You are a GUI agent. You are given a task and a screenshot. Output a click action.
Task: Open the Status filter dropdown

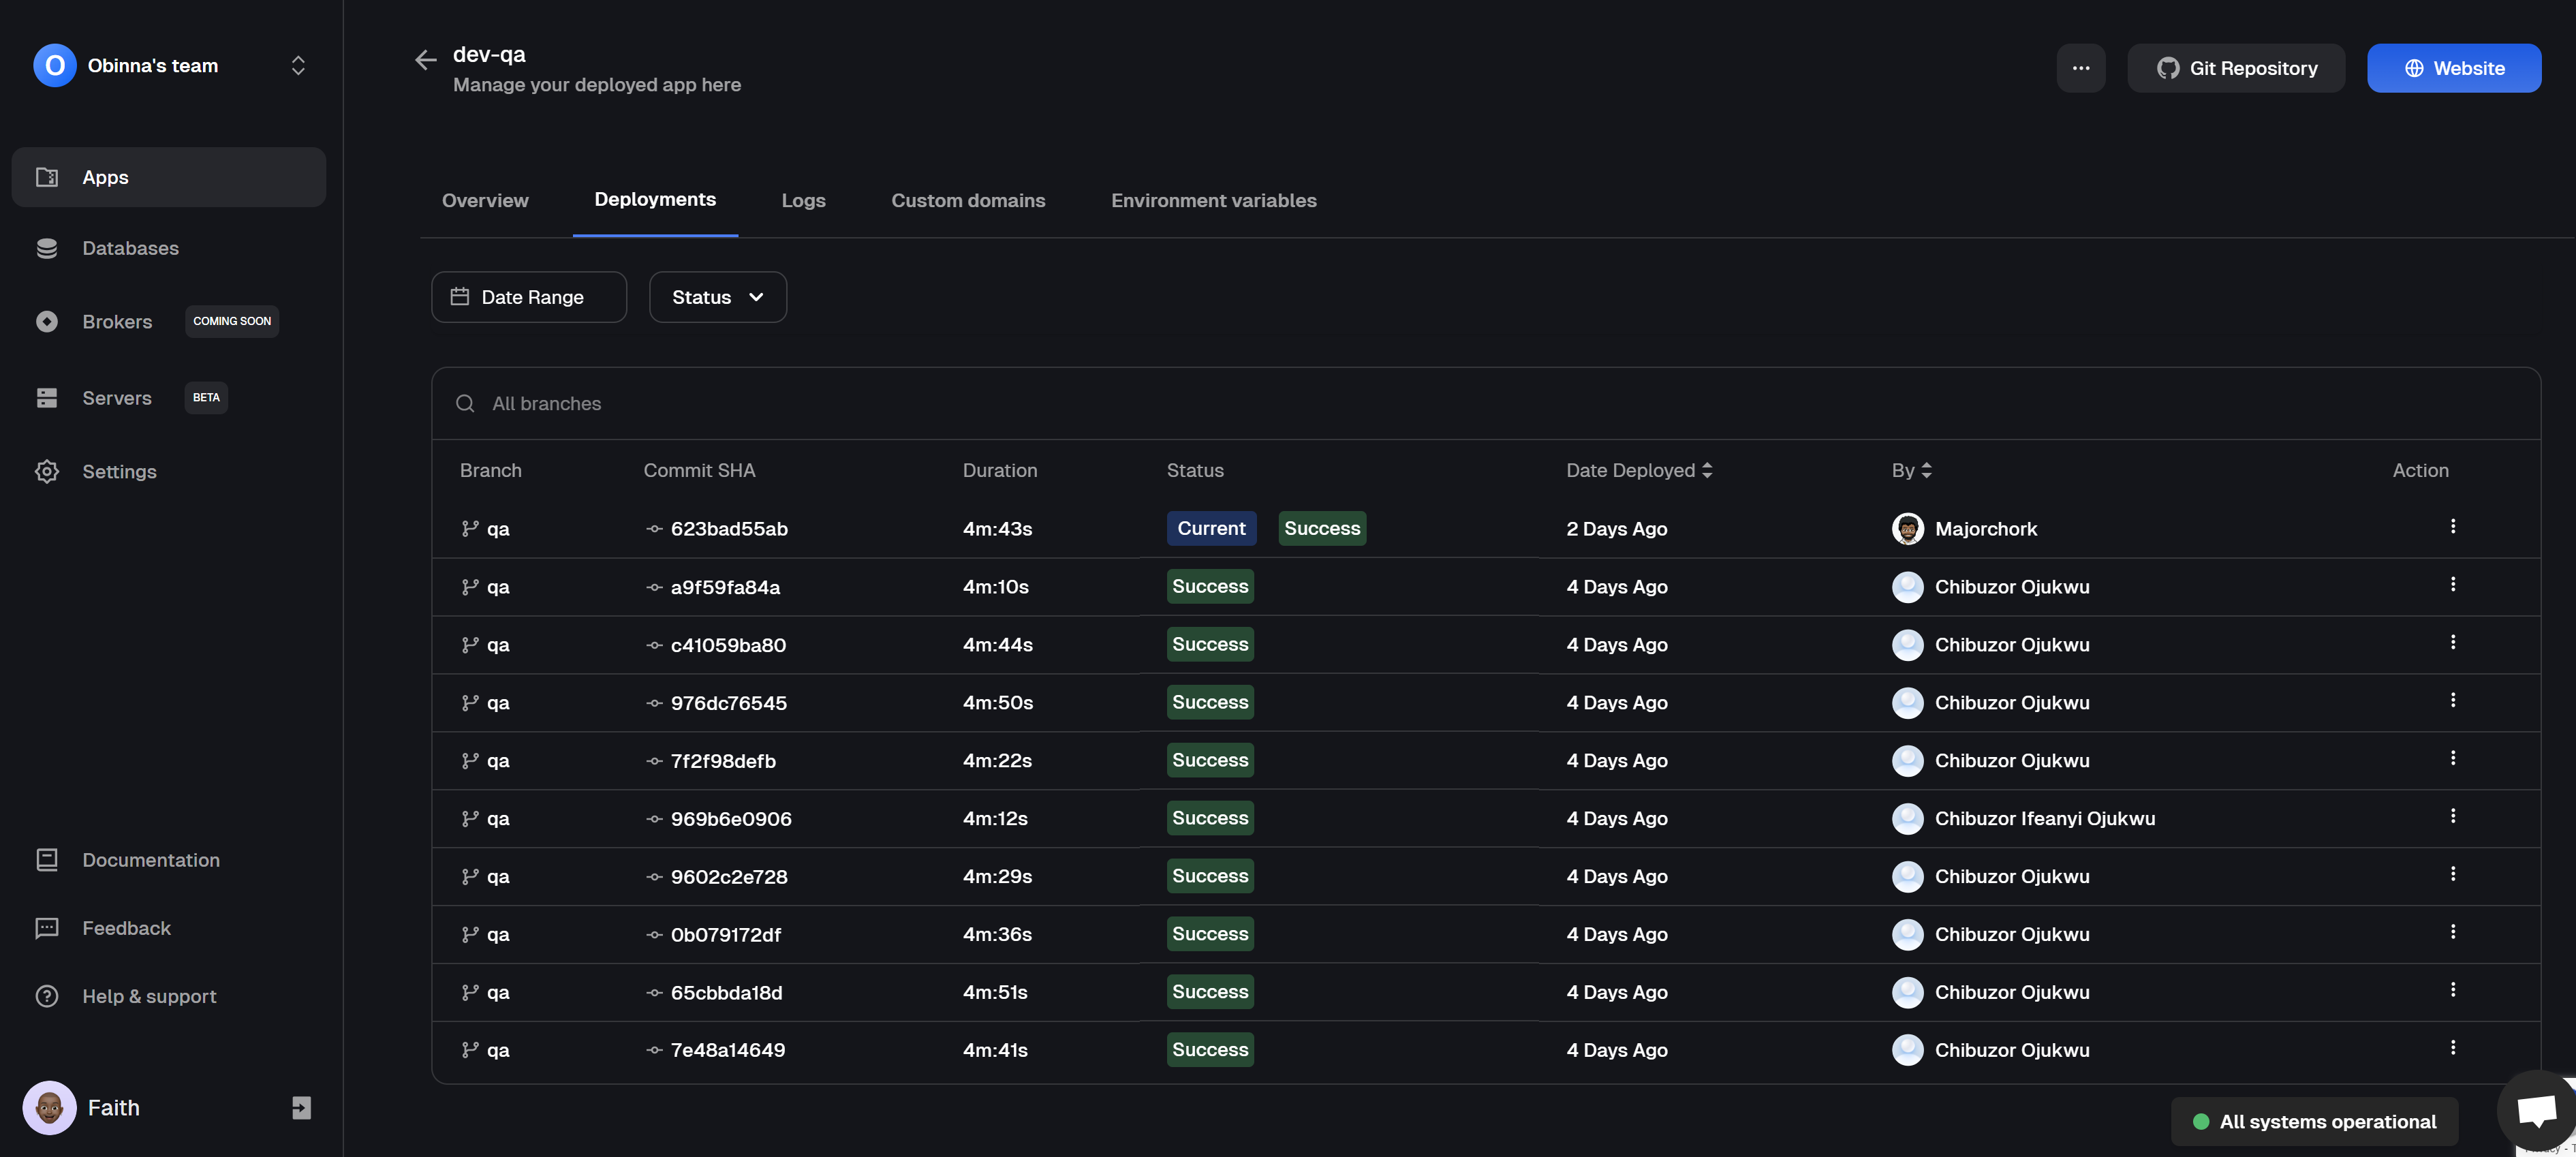(x=717, y=297)
